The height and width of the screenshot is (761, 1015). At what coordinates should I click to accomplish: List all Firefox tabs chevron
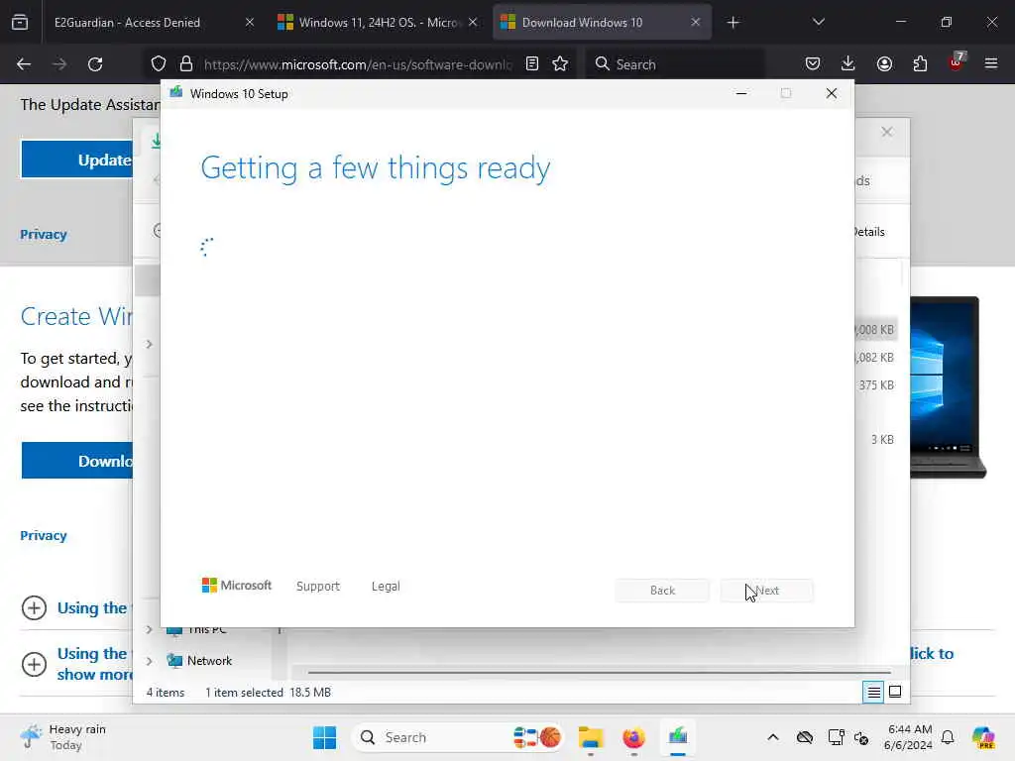point(818,23)
